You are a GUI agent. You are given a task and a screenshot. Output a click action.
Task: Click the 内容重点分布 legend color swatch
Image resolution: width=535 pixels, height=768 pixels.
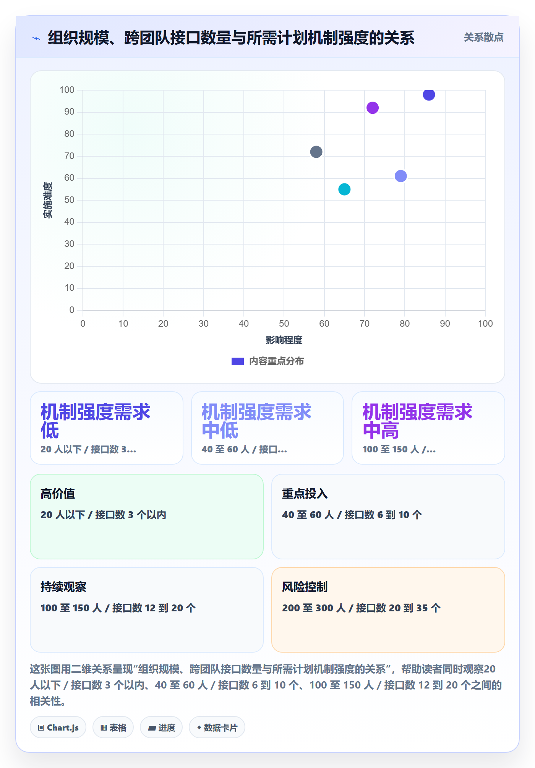[238, 361]
